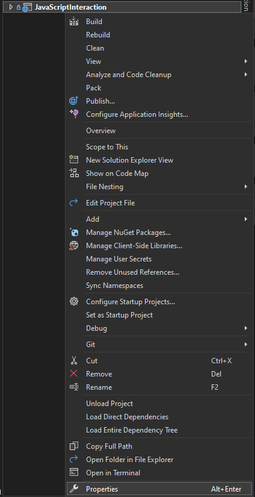Choose Load Entire Dependency Tree

click(159, 430)
